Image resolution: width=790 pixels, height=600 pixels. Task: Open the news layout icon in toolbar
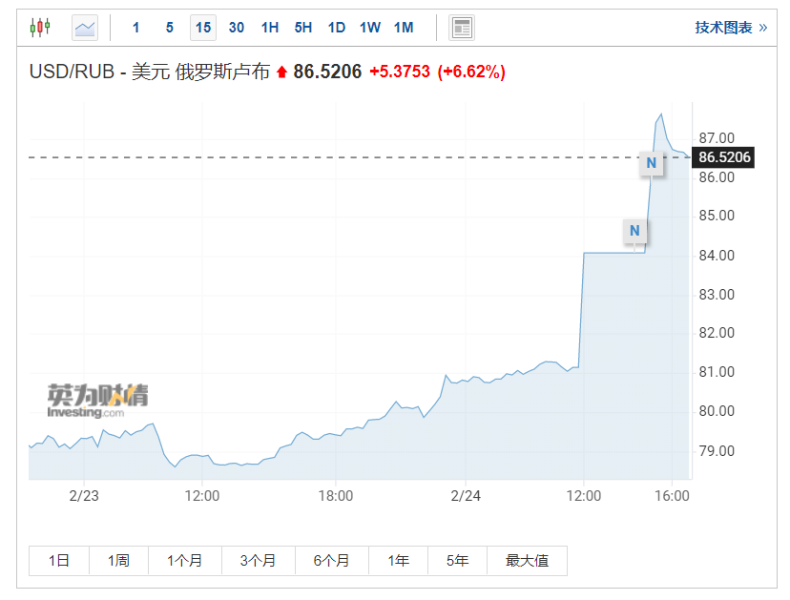[x=462, y=28]
